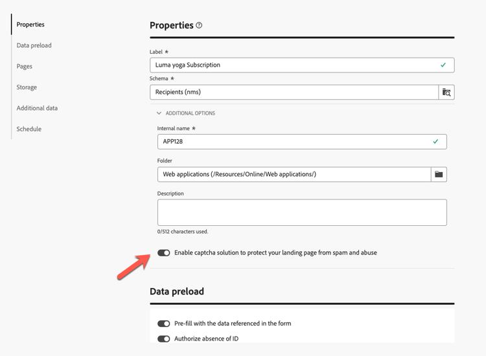Click the Properties help question mark icon
486x356 pixels.
[x=199, y=26]
